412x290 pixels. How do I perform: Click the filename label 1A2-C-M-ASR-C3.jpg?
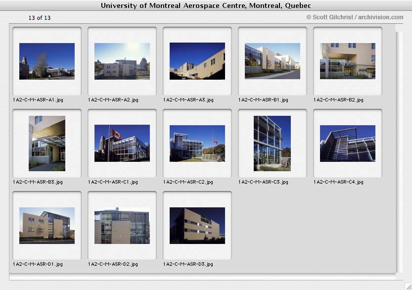point(263,182)
